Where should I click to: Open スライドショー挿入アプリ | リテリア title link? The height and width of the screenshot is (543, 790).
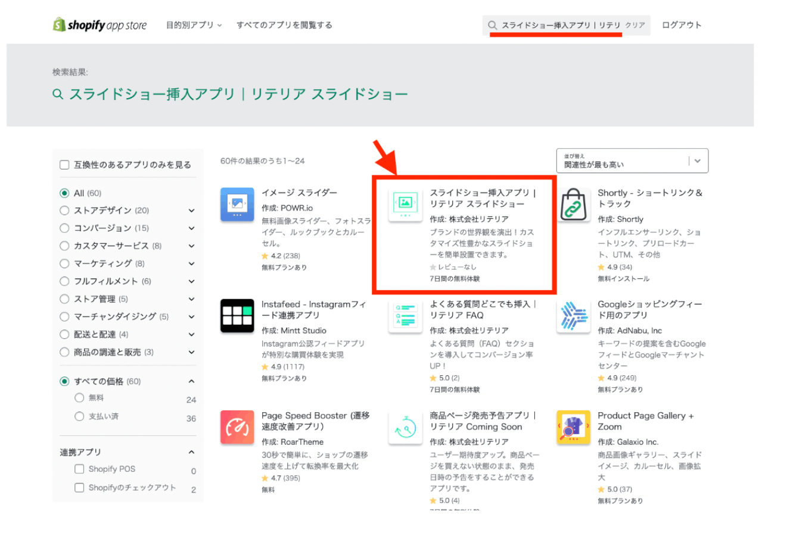[x=483, y=198]
